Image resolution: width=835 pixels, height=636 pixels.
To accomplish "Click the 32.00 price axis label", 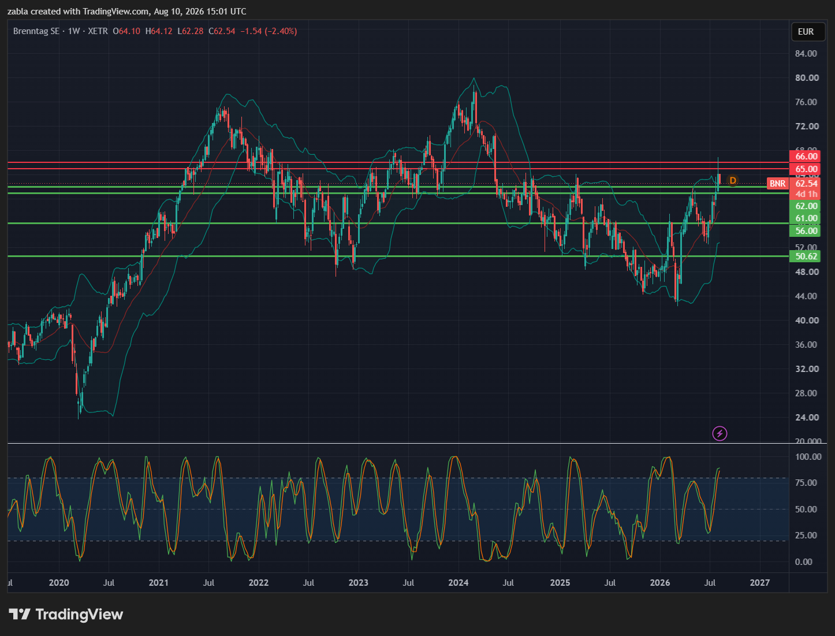I will pos(806,369).
